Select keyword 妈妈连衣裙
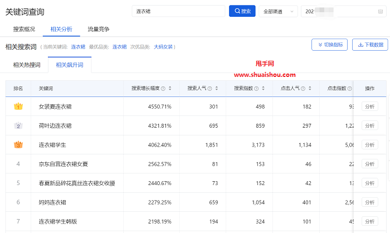390x233 pixels. coord(52,202)
